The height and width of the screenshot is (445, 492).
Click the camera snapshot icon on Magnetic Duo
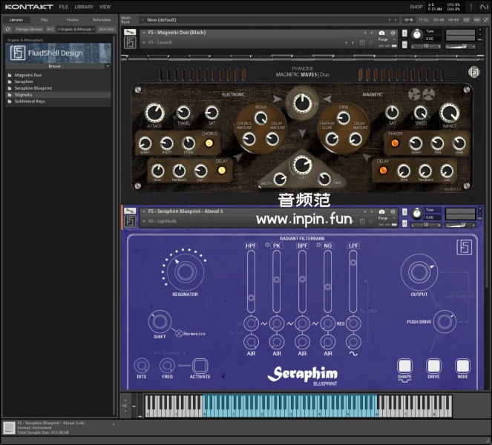click(x=382, y=33)
